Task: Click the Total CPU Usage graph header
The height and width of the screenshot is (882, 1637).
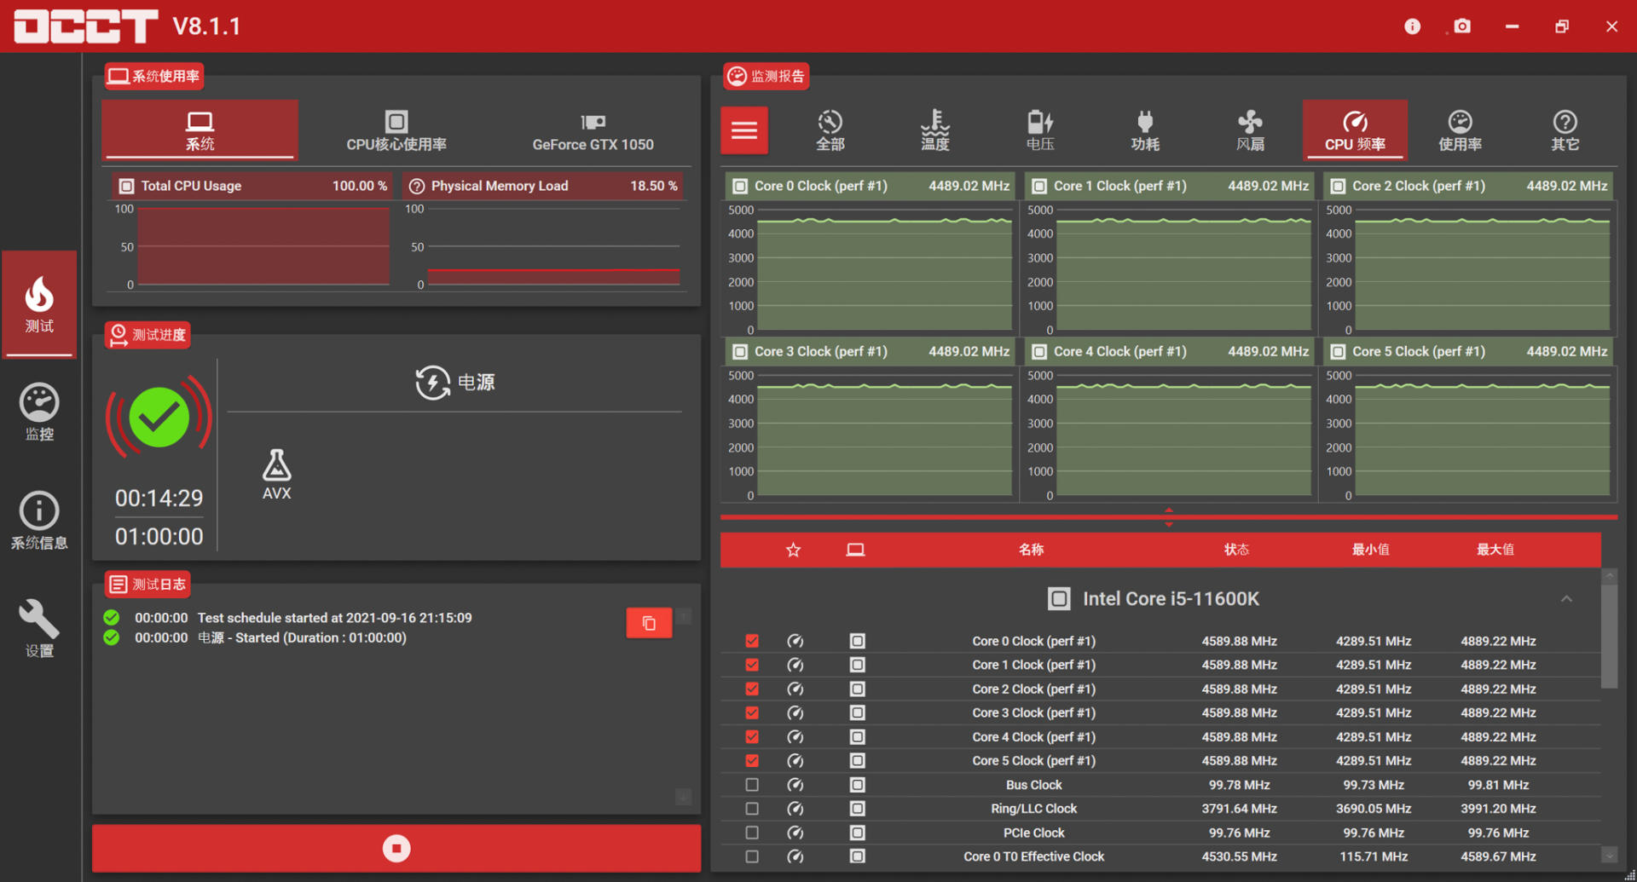Action: point(252,186)
